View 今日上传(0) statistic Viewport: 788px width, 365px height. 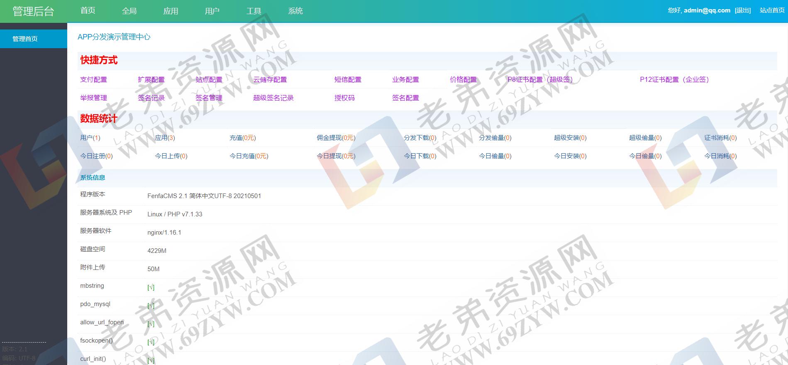[x=171, y=156]
